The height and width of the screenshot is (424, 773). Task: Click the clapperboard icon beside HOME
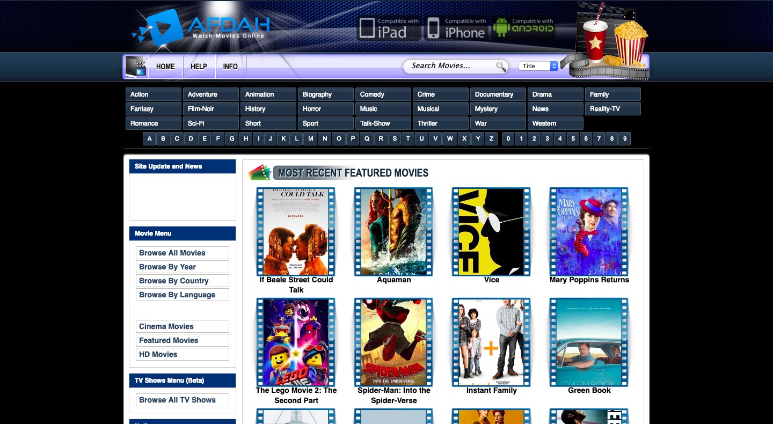136,67
